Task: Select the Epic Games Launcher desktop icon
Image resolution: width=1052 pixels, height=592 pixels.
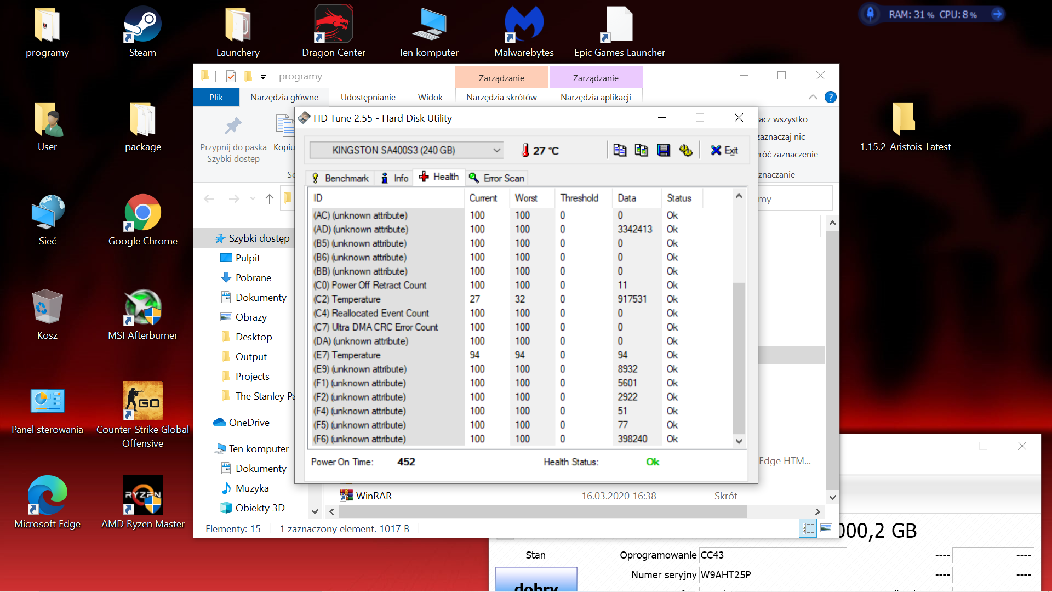Action: pyautogui.click(x=620, y=32)
